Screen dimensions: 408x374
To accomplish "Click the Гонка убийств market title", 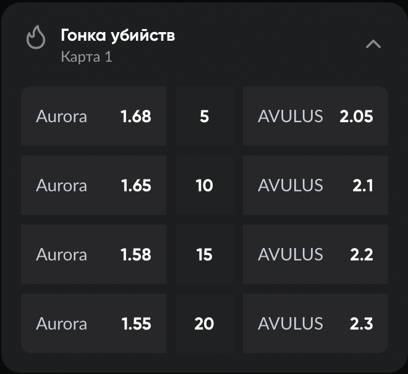I will (117, 35).
